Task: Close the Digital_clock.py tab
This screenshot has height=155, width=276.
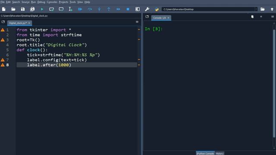Action: coord(29,23)
